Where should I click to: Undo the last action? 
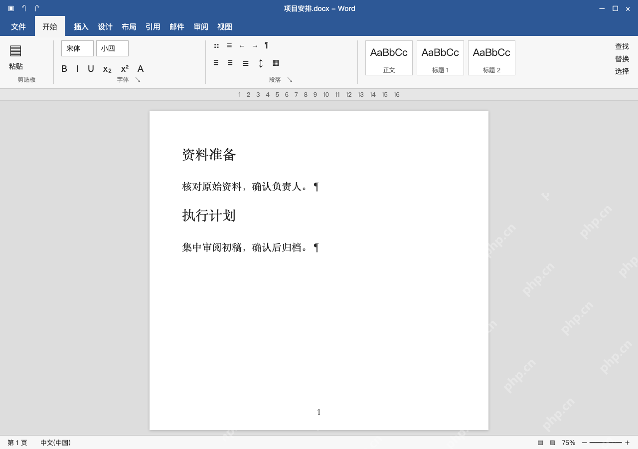click(x=24, y=8)
